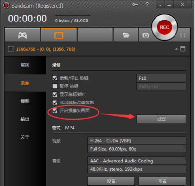
Task: Open the 截图 settings tab
Action: (x=25, y=101)
